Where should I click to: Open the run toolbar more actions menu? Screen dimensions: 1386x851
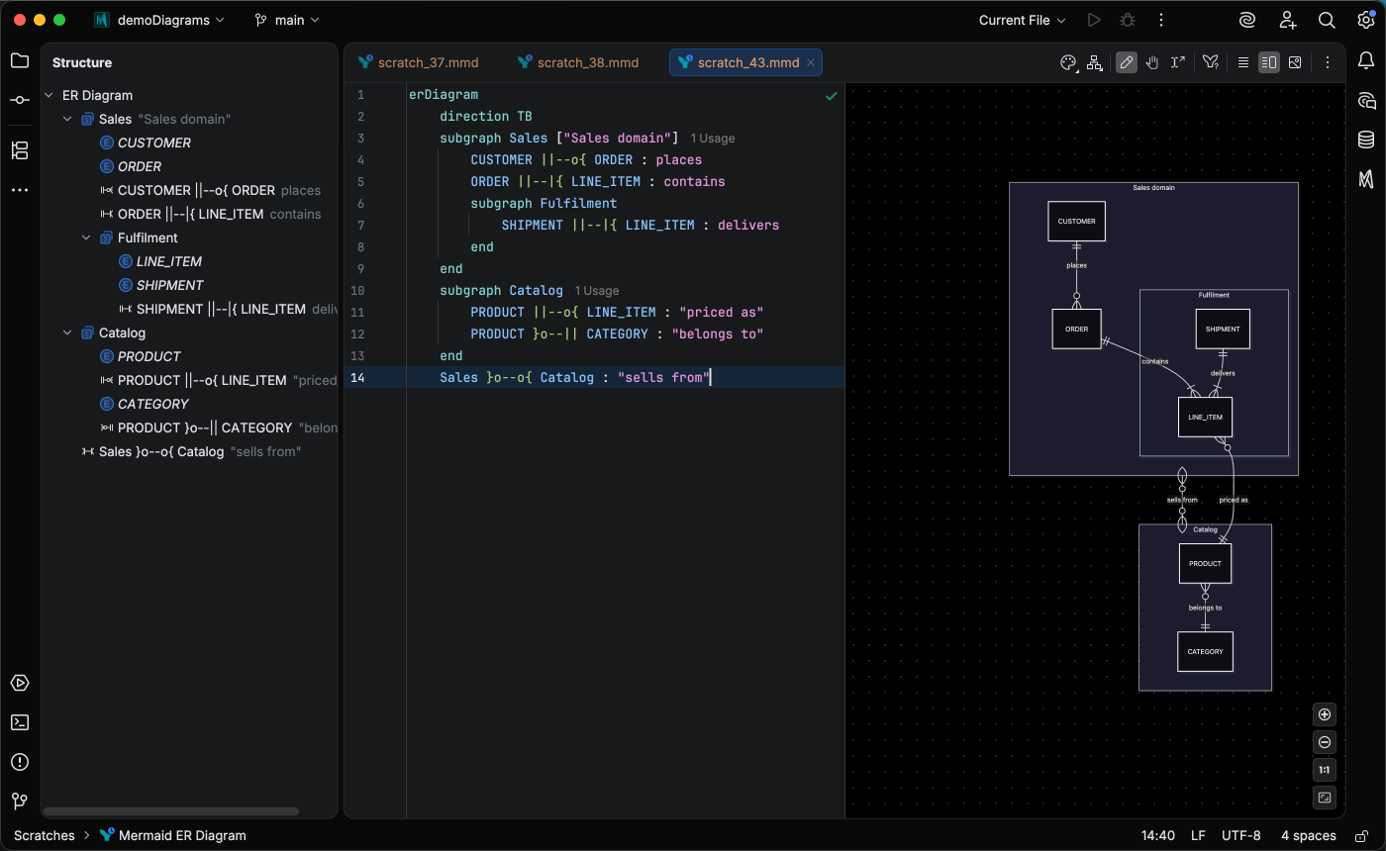(1161, 20)
